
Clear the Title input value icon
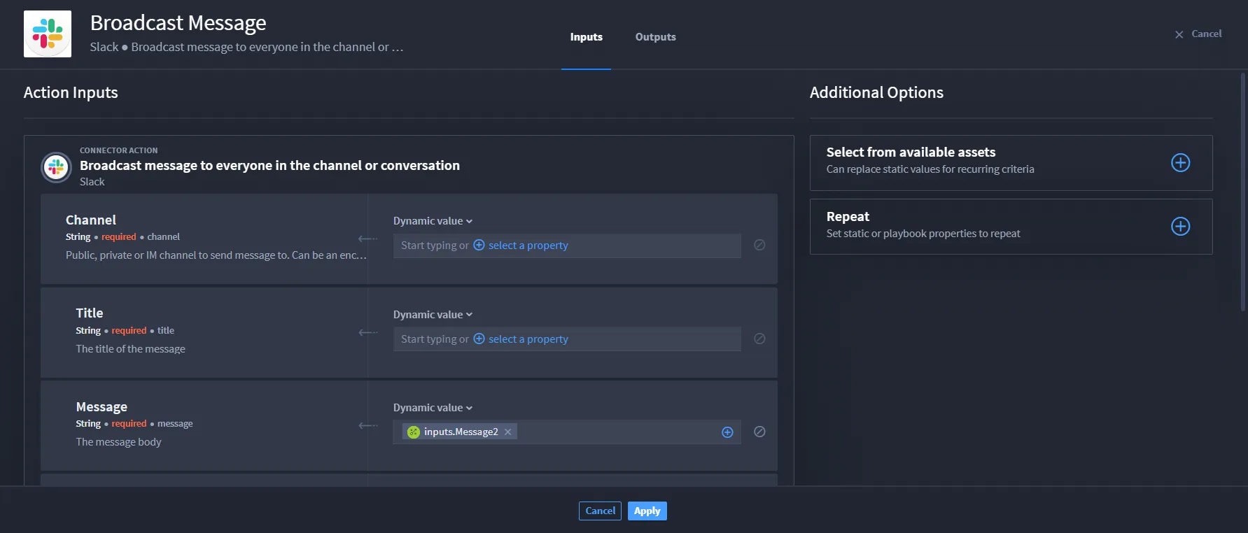[759, 339]
